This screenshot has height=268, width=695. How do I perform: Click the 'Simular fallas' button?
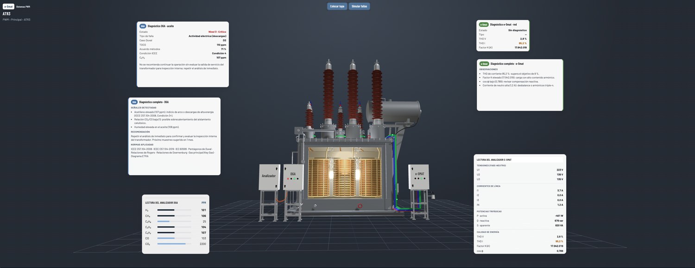click(x=360, y=6)
